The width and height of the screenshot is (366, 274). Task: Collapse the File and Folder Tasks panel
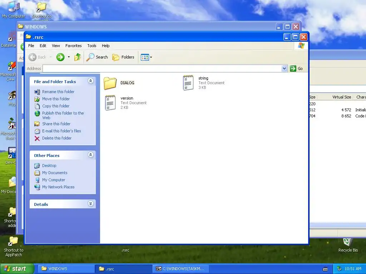[90, 81]
